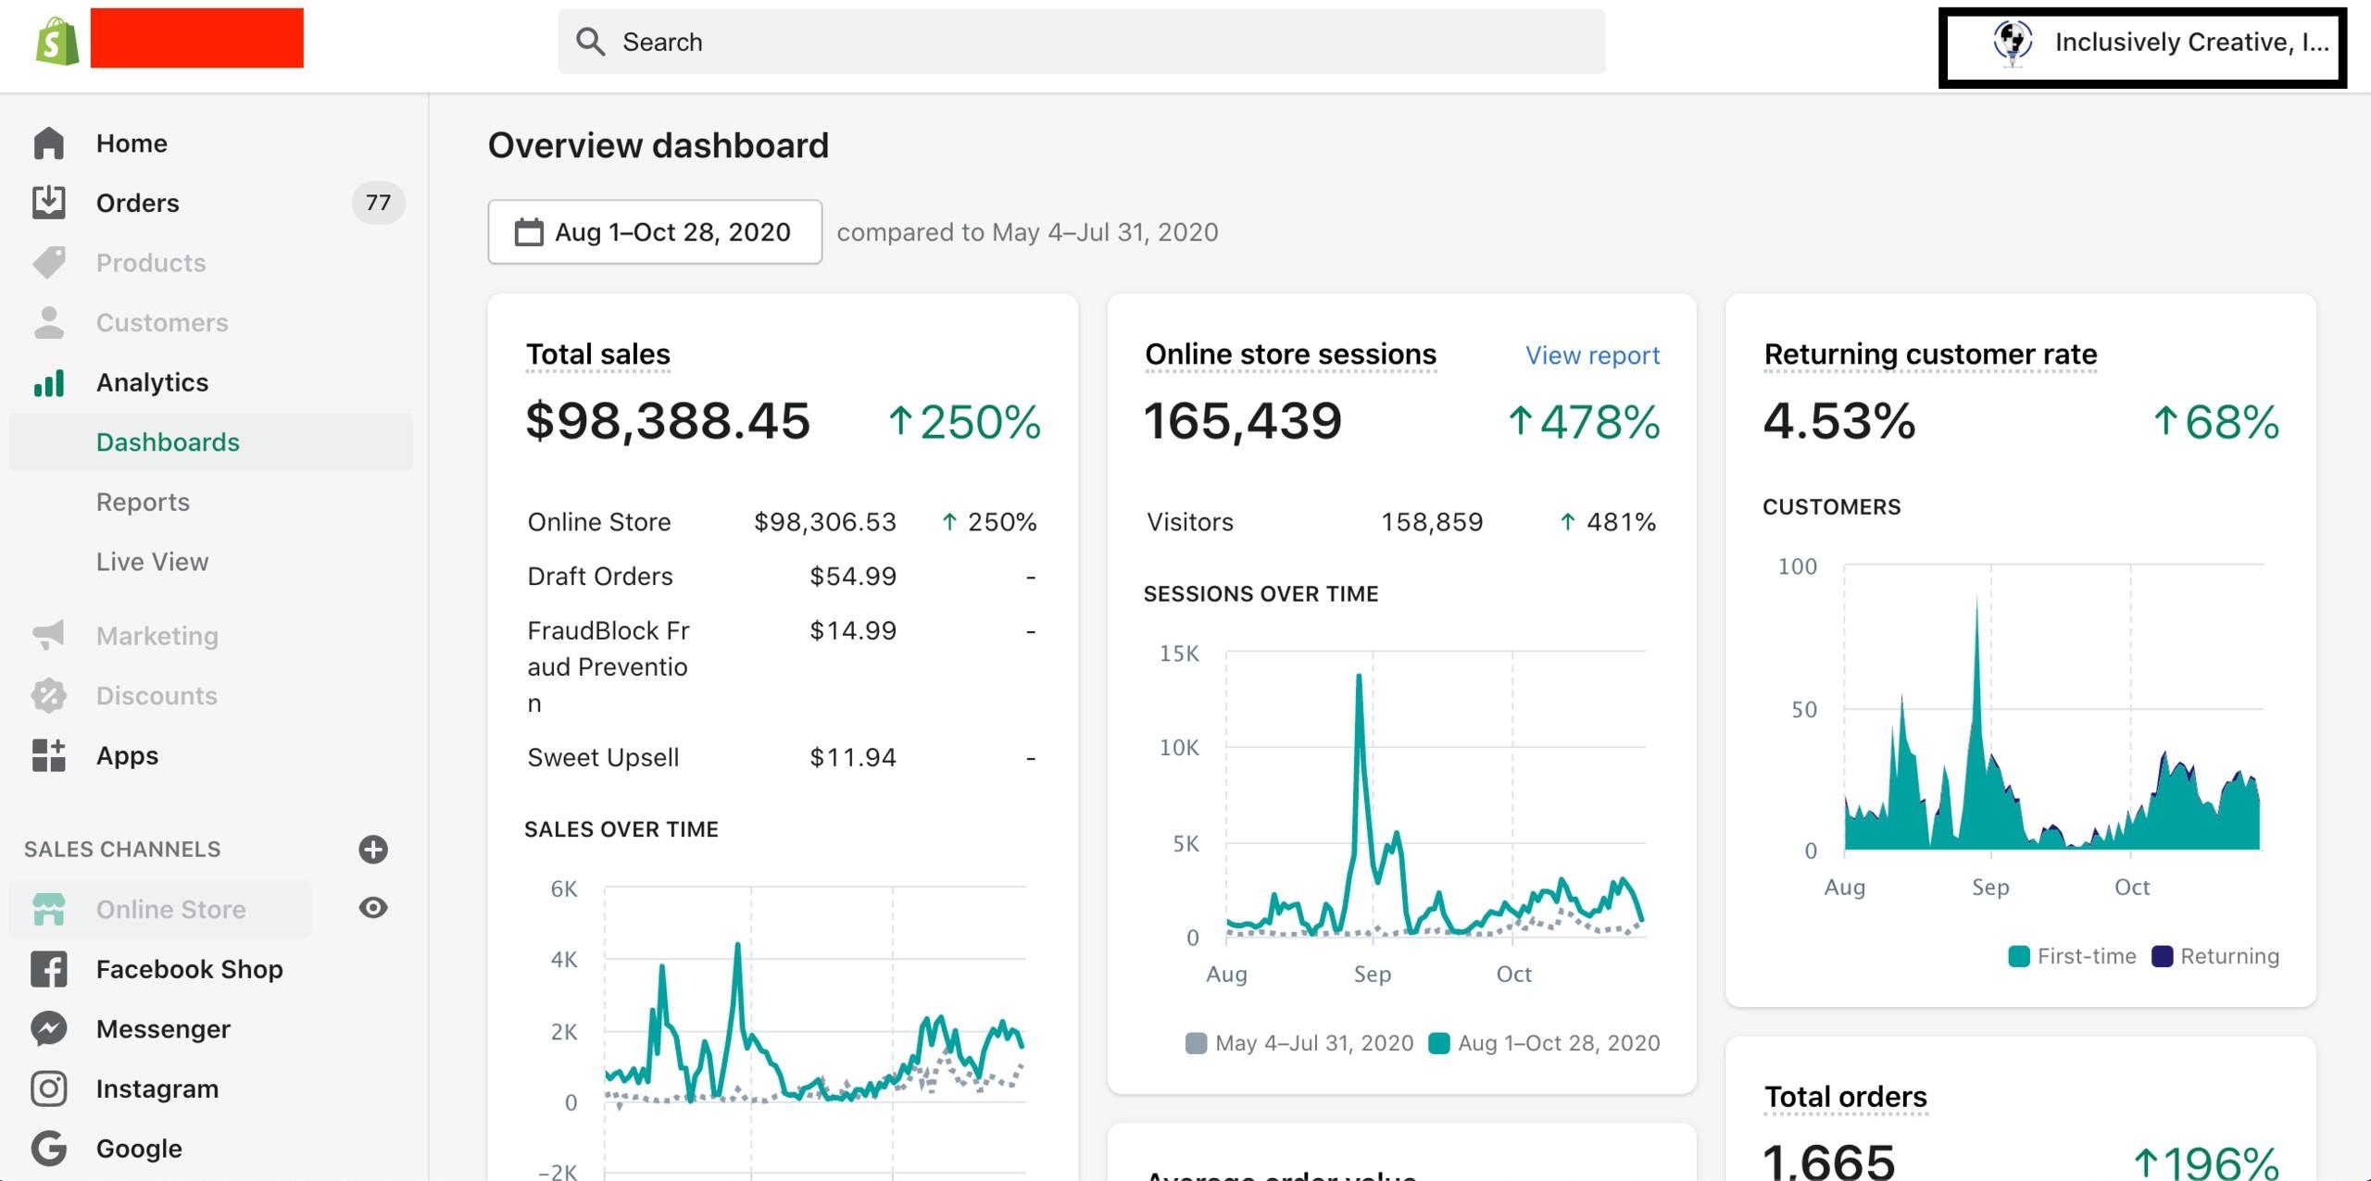Click the Apps grid icon
This screenshot has height=1181, width=2371.
tap(48, 755)
